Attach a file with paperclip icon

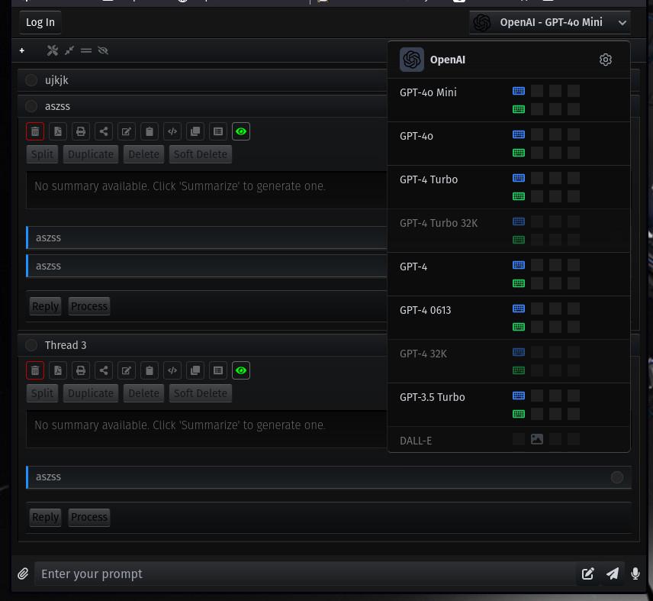(23, 574)
